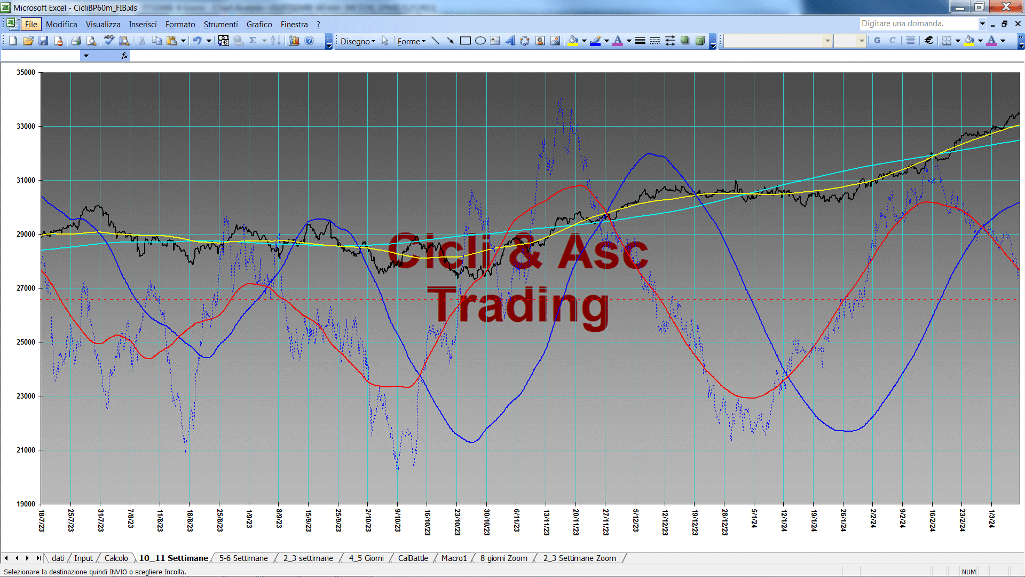Screen dimensions: 1025x577
Task: Open the Inserisci menu
Action: (143, 24)
